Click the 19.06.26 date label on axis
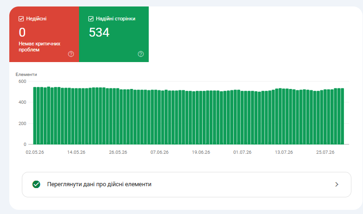Viewport: 363px width, 214px height. point(201,152)
